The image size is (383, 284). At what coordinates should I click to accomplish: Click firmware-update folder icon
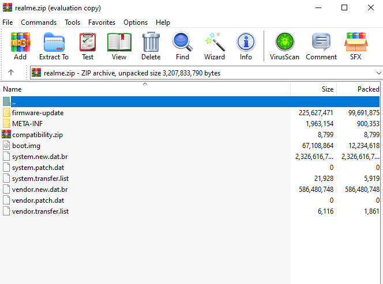click(x=6, y=113)
